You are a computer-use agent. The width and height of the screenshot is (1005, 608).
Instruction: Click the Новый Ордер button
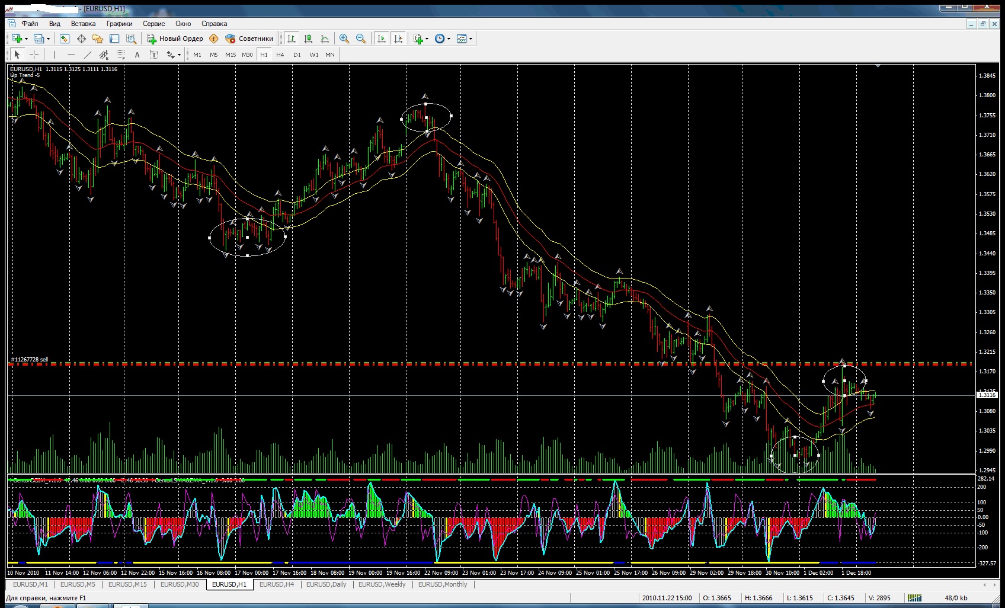click(175, 39)
